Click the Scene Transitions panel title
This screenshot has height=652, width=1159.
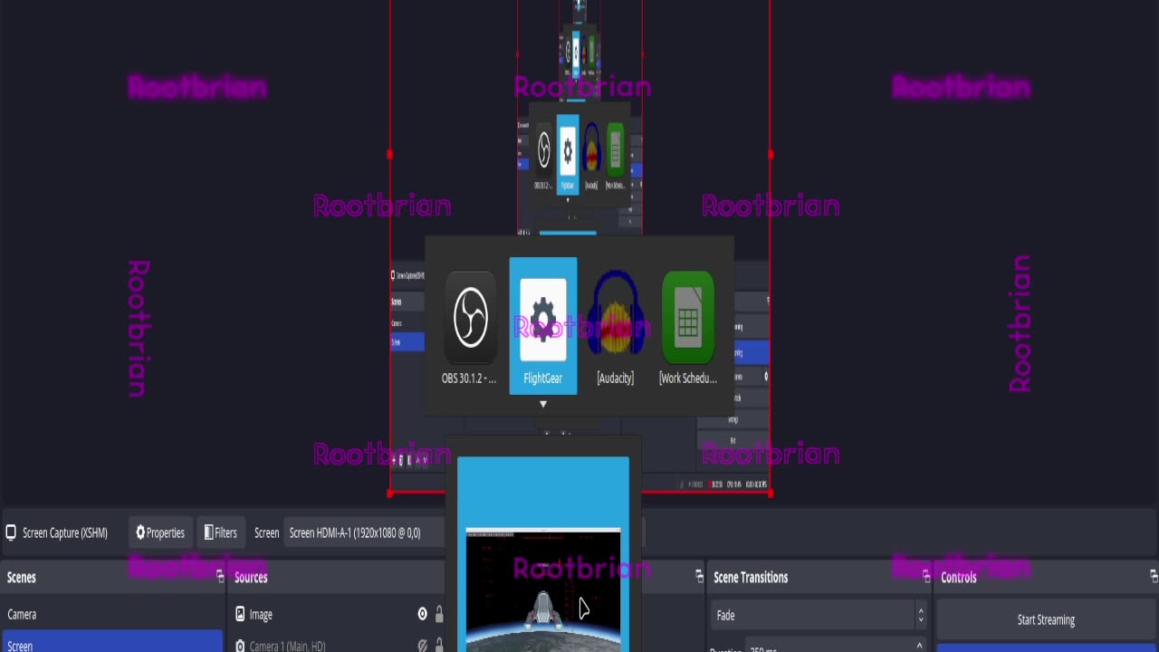751,577
